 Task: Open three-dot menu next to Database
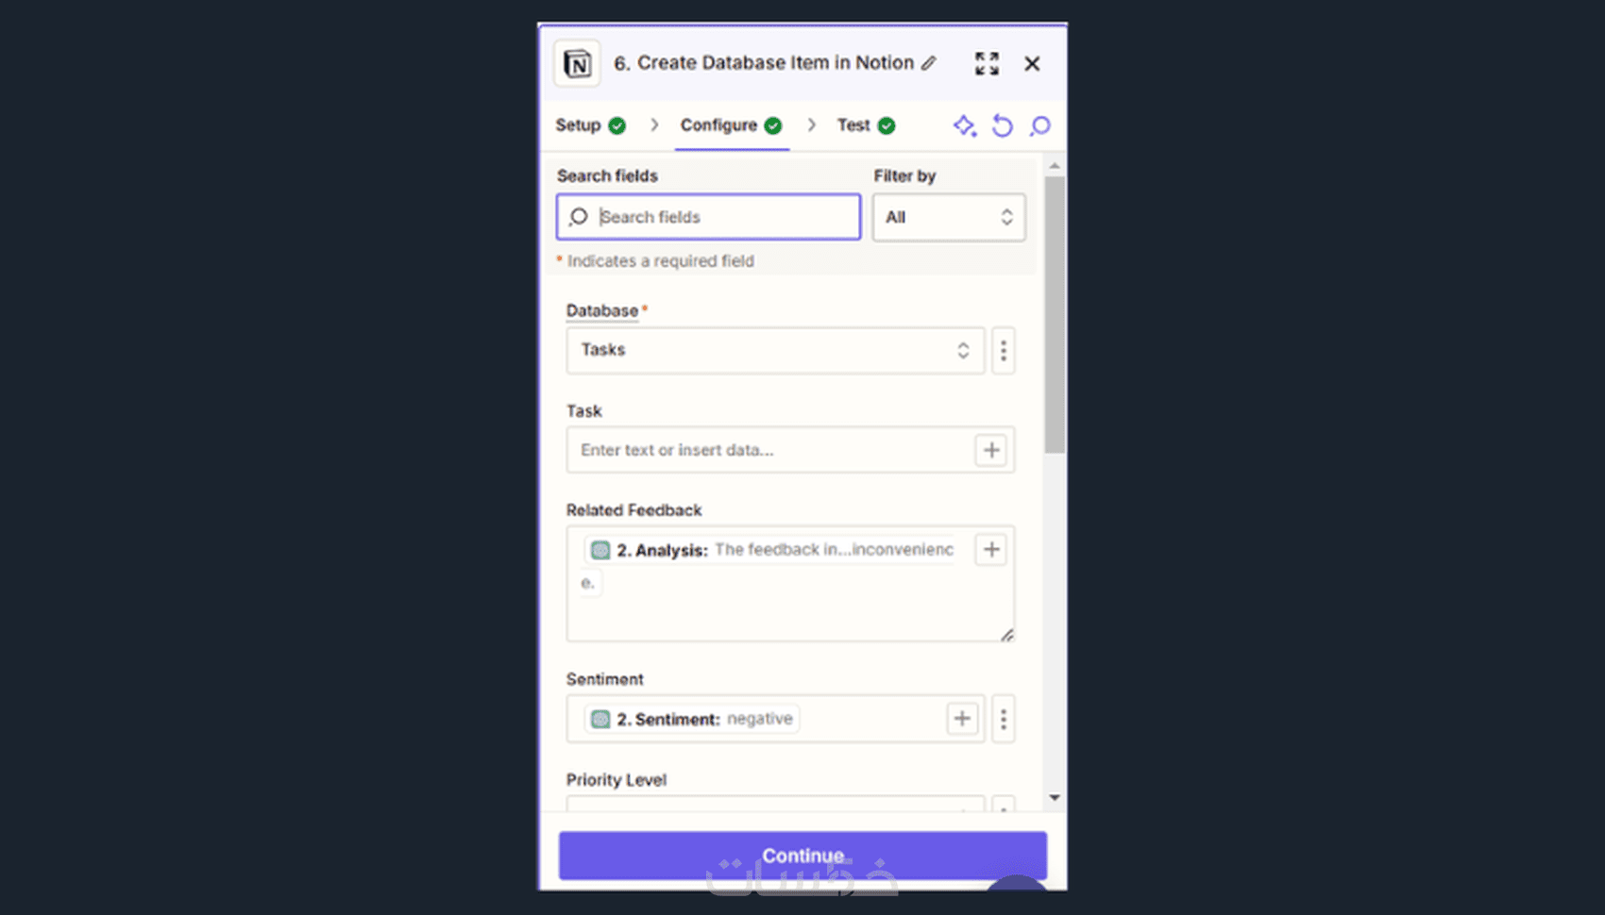(x=1003, y=350)
